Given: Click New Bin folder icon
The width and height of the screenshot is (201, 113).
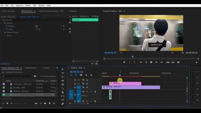Looking at the screenshot, I should (x=45, y=103).
